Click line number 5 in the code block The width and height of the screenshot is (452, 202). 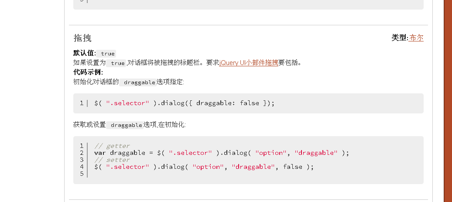click(82, 174)
